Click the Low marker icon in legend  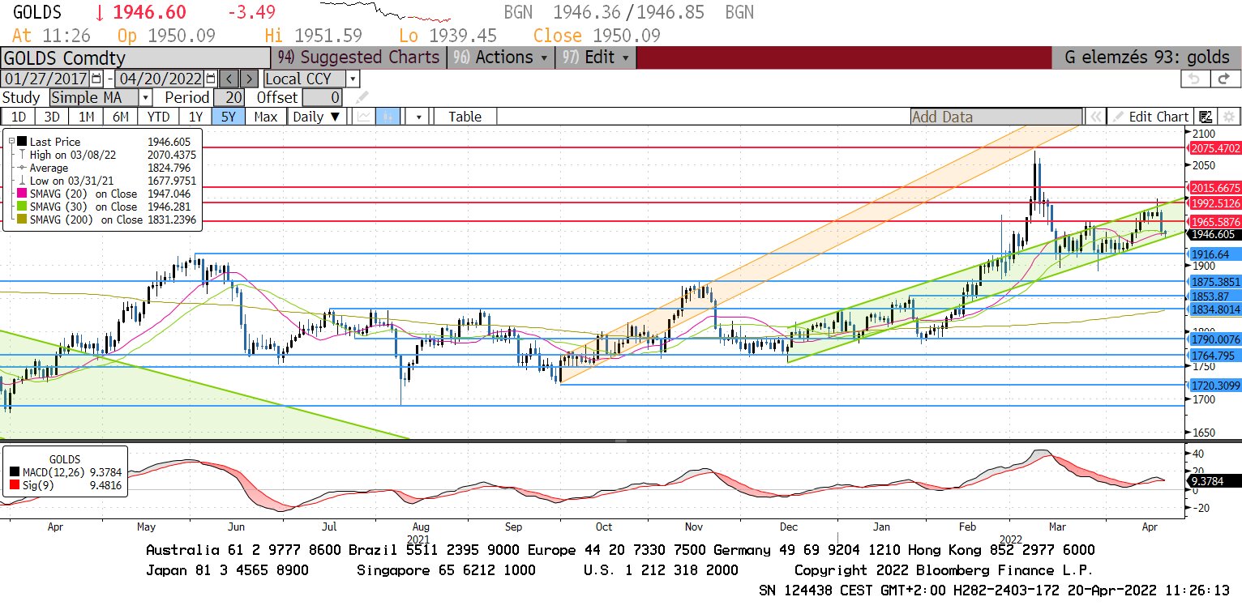pos(22,181)
